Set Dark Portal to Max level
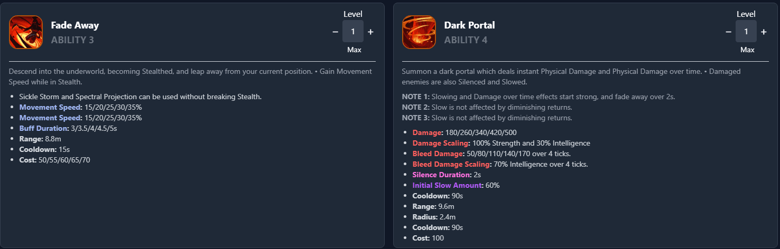The width and height of the screenshot is (780, 249). point(747,50)
